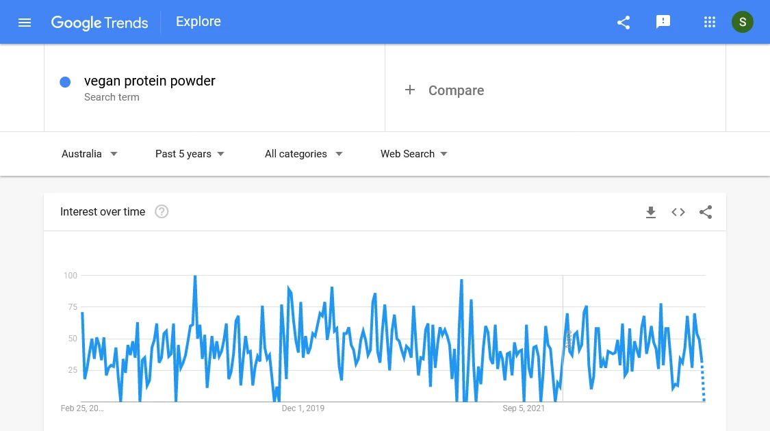Viewport: 770px width, 431px height.
Task: Expand the Australia region dropdown
Action: tap(90, 154)
